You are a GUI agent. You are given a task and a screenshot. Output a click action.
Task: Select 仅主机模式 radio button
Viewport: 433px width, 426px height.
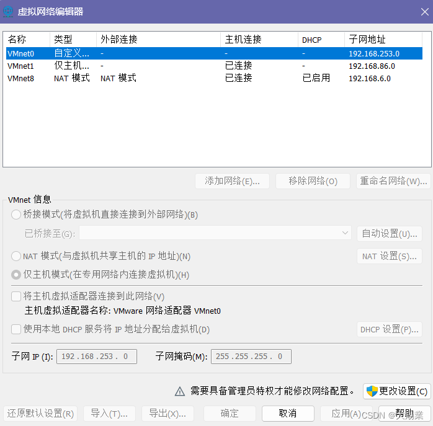(16, 275)
